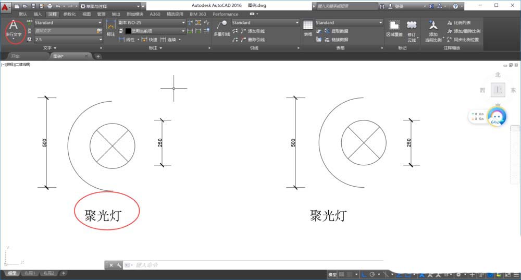521x280 pixels.
Task: Switch to the 插入 ribbon tab
Action: 38,14
